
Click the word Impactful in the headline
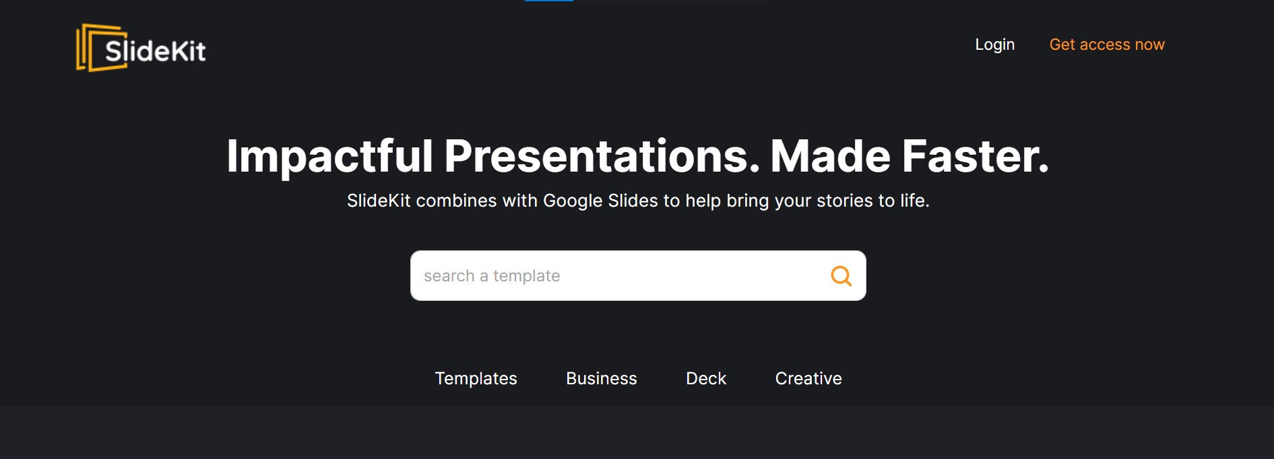329,157
